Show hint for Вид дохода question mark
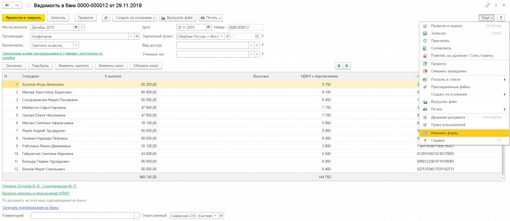Image resolution: width=510 pixels, height=221 pixels. coord(262,45)
